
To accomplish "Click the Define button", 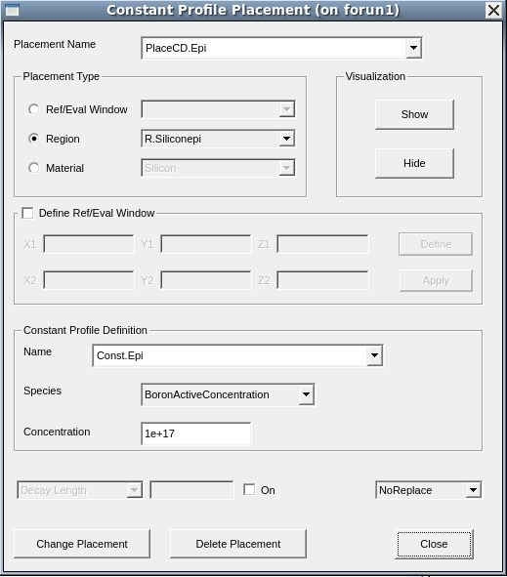I will (x=436, y=244).
